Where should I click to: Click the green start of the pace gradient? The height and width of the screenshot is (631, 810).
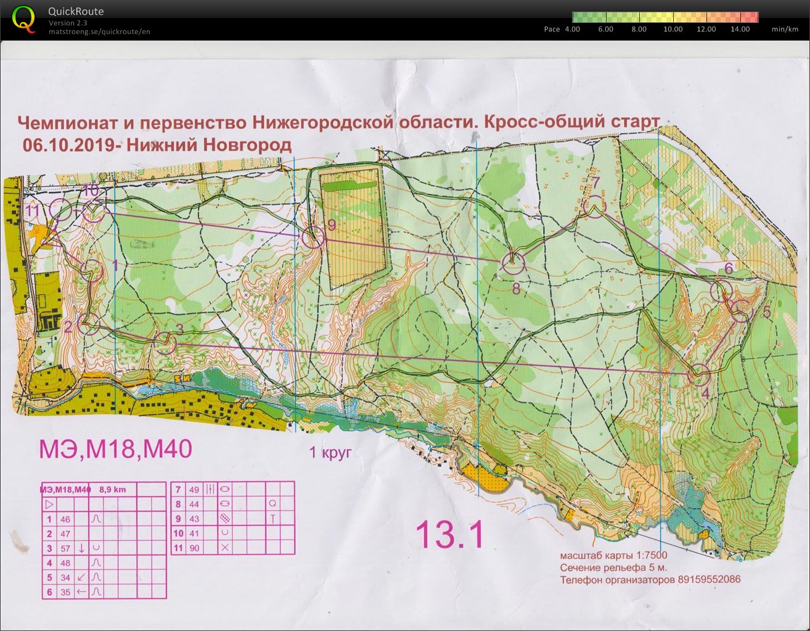coord(577,17)
